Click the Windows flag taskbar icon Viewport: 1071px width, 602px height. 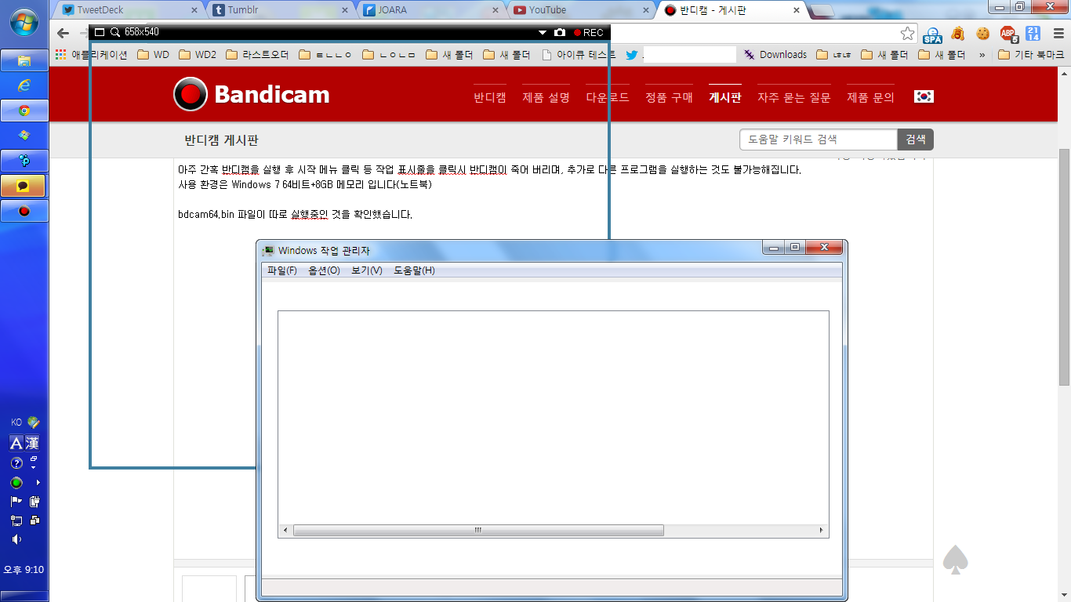tap(24, 136)
